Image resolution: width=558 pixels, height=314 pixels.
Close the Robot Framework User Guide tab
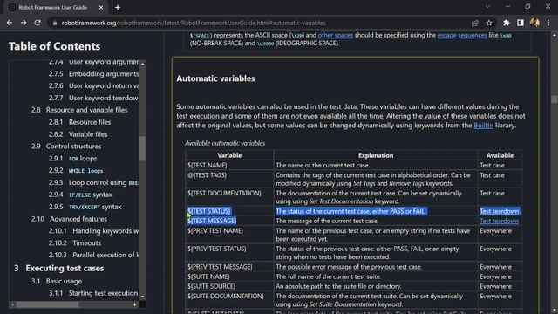coord(101,8)
